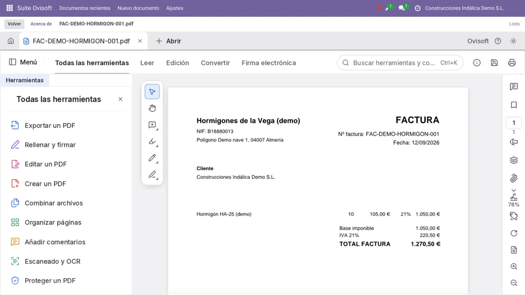Close the FAC-DEMO-HORMIGON-001.pdf tab
The width and height of the screenshot is (525, 295).
pyautogui.click(x=140, y=41)
